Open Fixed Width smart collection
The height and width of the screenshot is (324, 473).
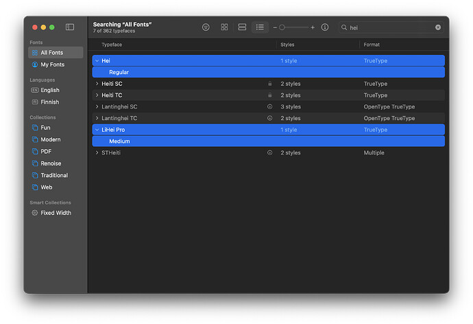pos(56,213)
